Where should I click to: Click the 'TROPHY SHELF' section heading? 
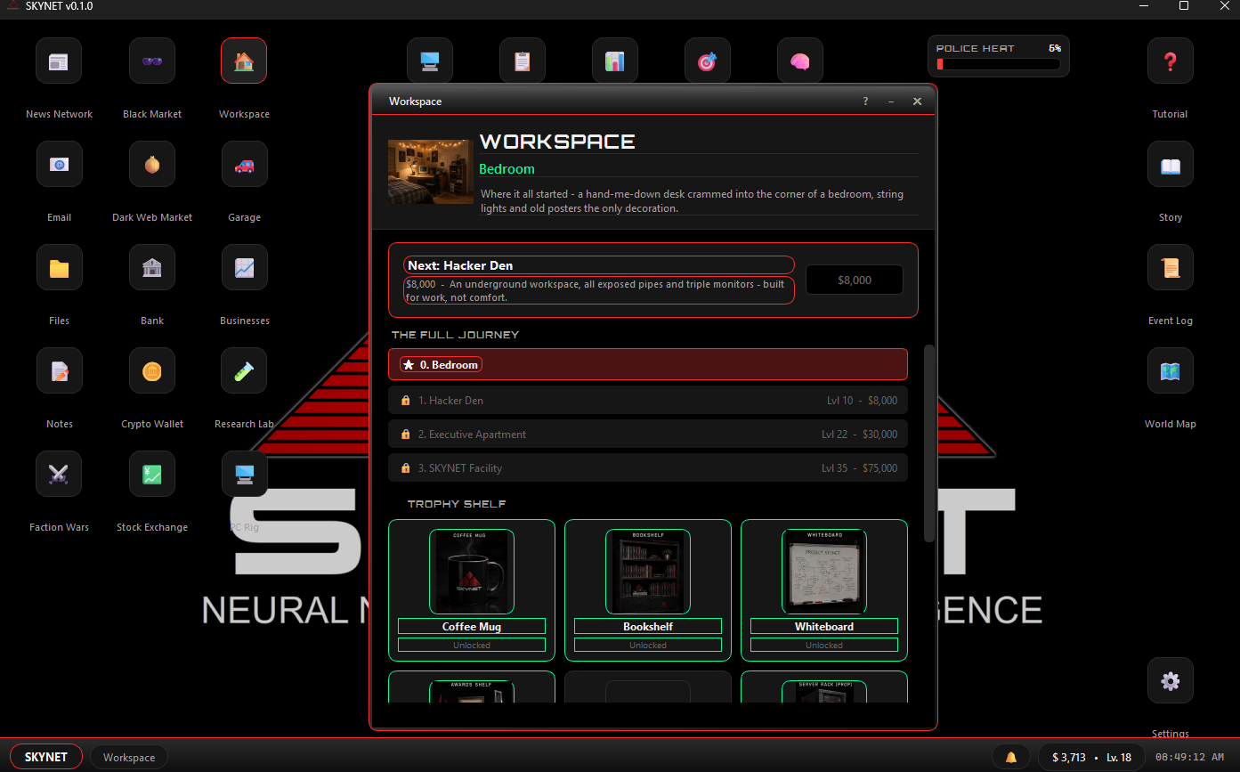pos(457,504)
